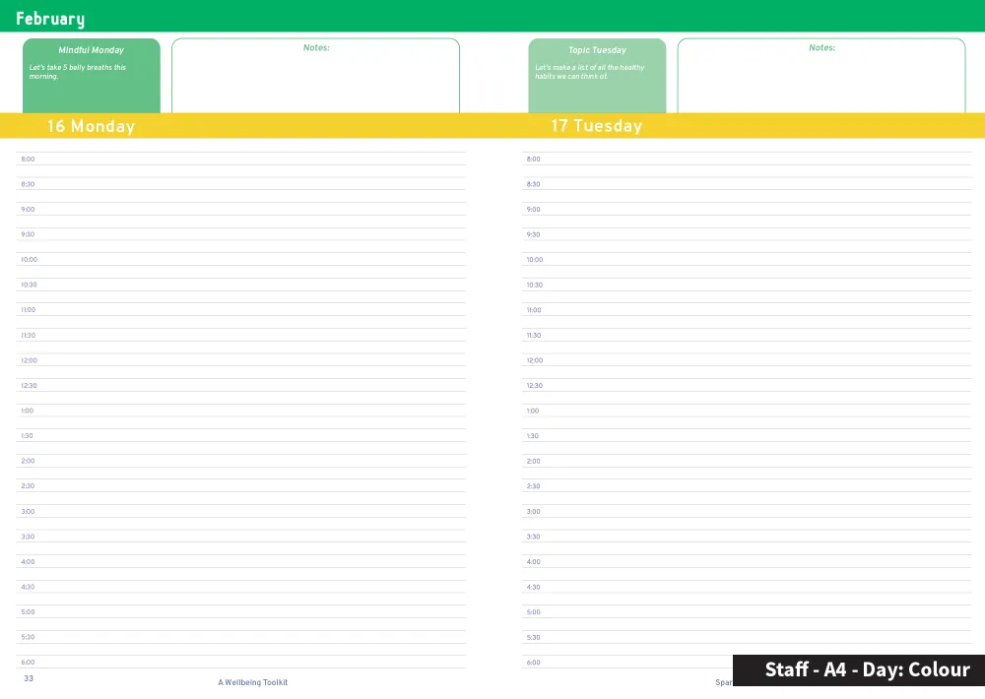The height and width of the screenshot is (699, 985).
Task: Click the Staff - A4 - Day: Colour label
Action: click(x=867, y=670)
